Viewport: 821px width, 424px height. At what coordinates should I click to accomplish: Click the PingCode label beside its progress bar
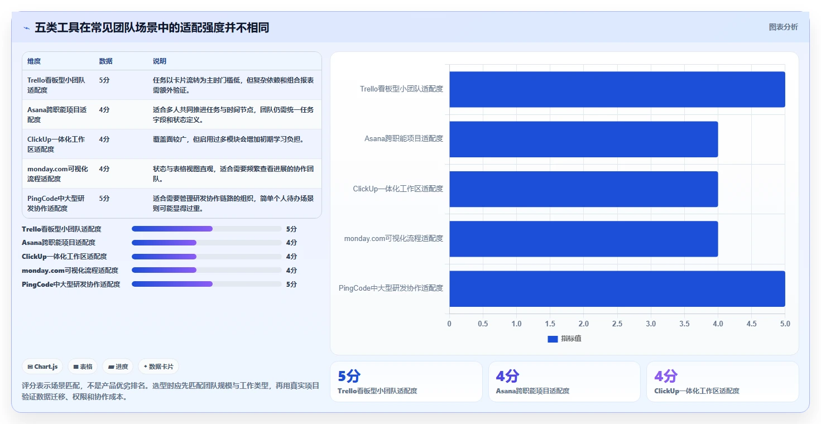pyautogui.click(x=71, y=285)
